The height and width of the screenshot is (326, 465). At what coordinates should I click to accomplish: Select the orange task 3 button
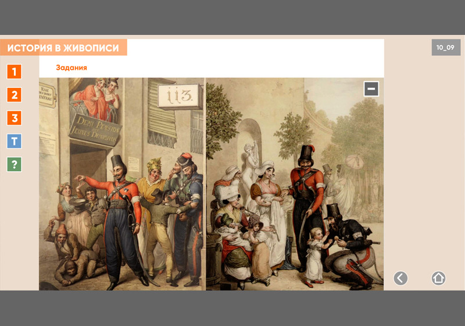(14, 118)
